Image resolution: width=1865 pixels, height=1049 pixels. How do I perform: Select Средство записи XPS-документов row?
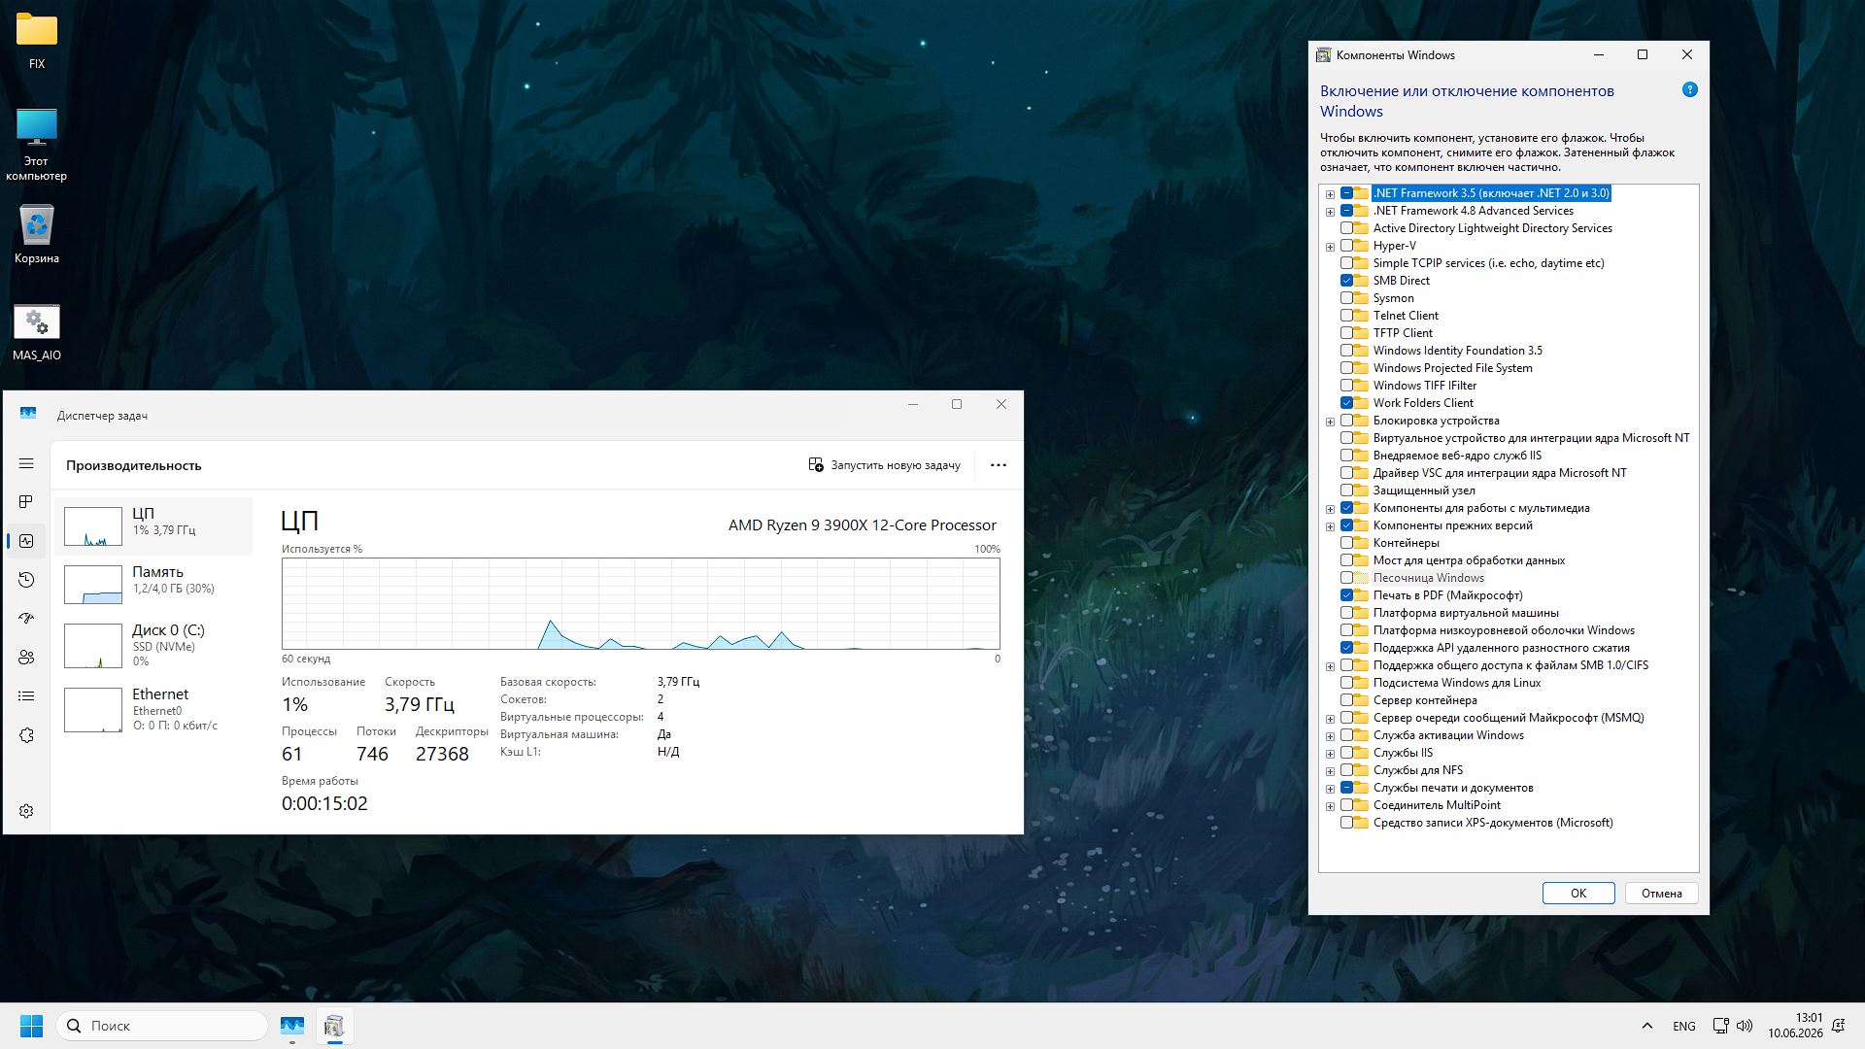(1492, 823)
